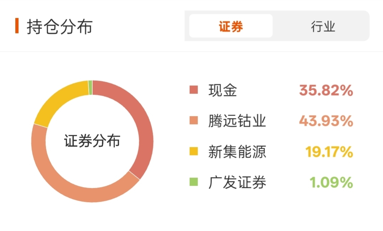383x231 pixels.
Task: Click the 证券分布 center chart label
Action: 92,141
